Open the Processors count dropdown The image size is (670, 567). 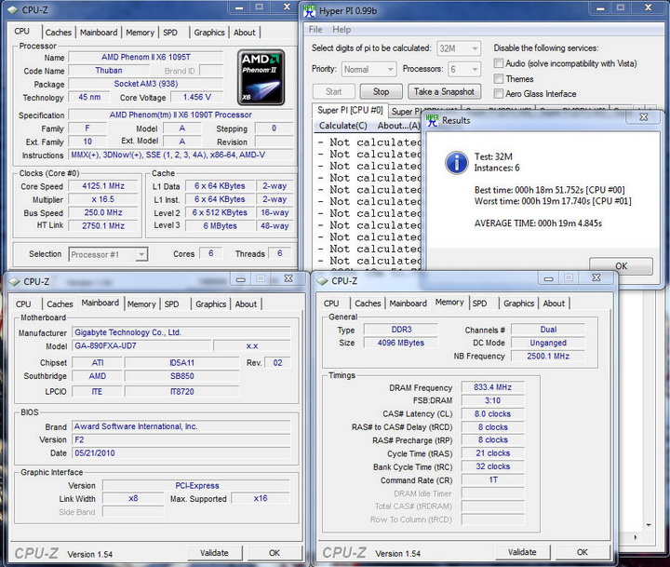click(x=462, y=69)
